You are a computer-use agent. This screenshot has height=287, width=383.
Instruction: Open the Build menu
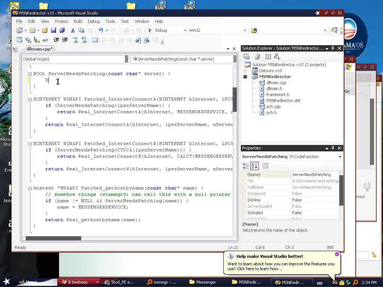(x=78, y=21)
